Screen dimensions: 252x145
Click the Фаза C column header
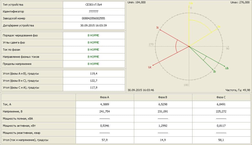[221, 97]
